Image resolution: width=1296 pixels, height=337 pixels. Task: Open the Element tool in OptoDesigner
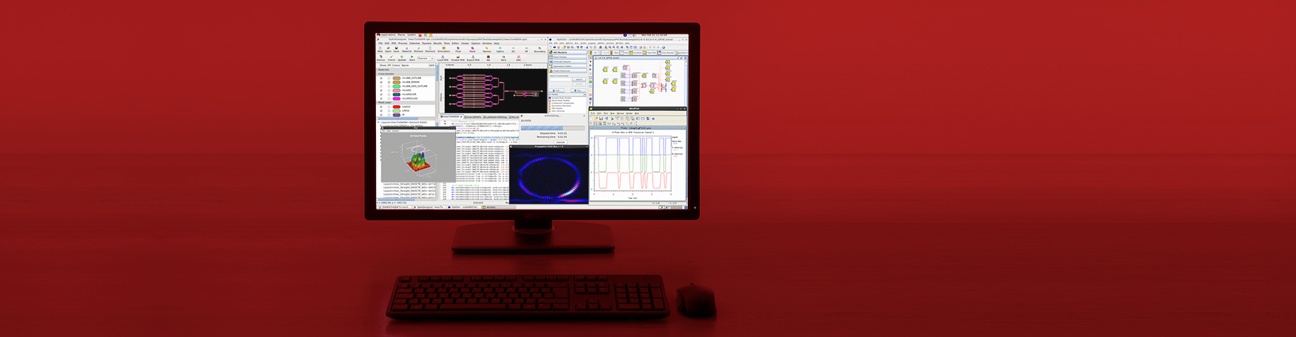point(430,49)
